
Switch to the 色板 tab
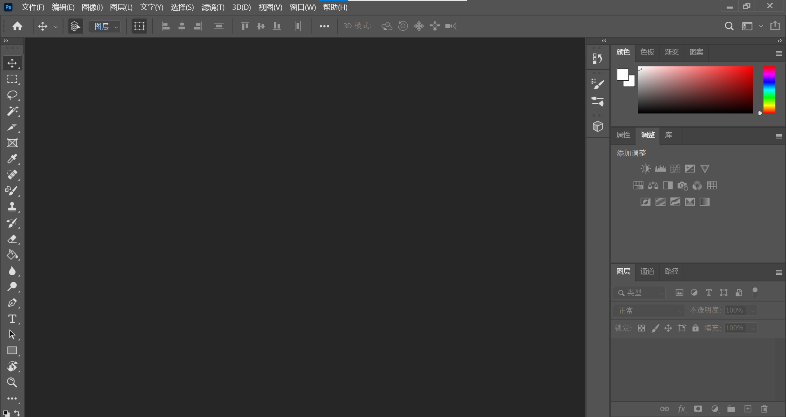[x=647, y=52]
